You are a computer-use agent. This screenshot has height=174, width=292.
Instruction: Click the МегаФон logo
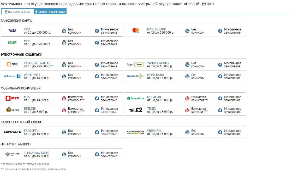[x=136, y=98]
